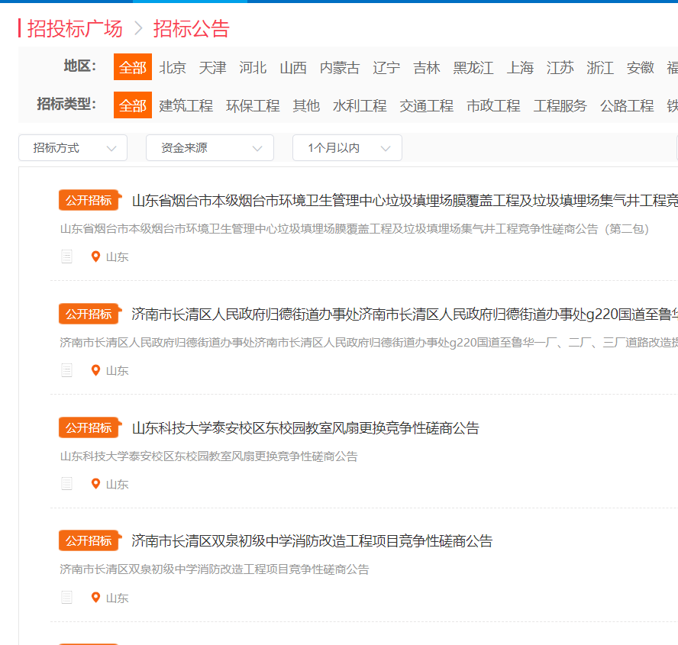Click the location pin on 山东科技大学 listing
The width and height of the screenshot is (678, 645).
[95, 483]
